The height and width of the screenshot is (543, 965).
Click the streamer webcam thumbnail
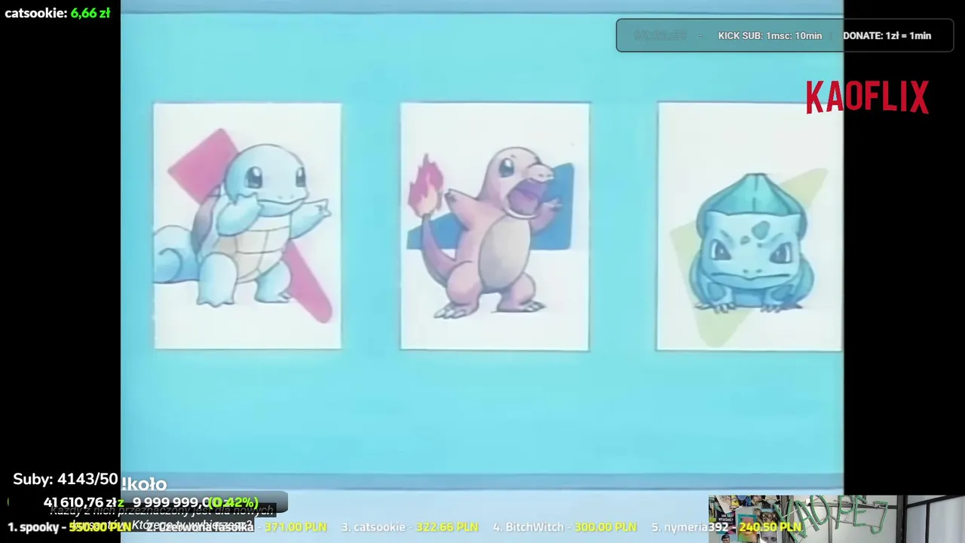pyautogui.click(x=836, y=519)
